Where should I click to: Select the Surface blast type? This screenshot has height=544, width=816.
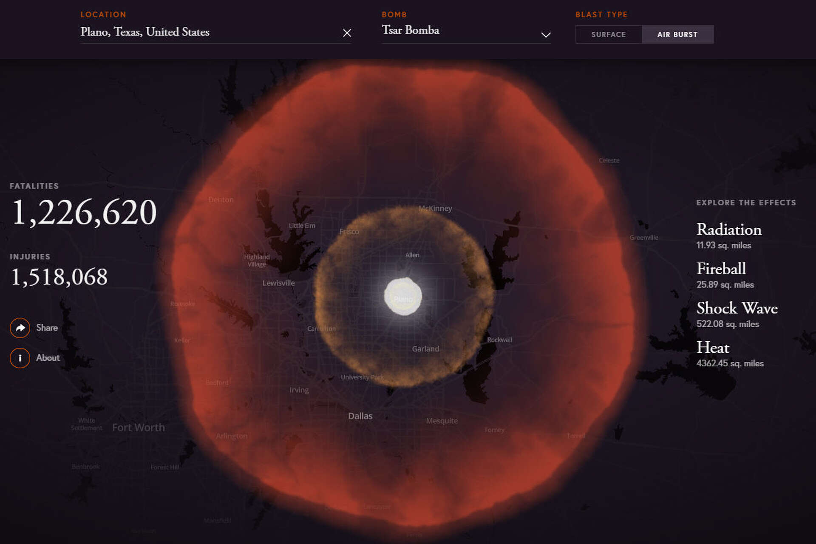[608, 34]
